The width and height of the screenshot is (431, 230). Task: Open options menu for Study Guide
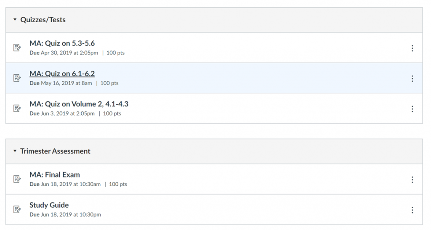coord(412,210)
